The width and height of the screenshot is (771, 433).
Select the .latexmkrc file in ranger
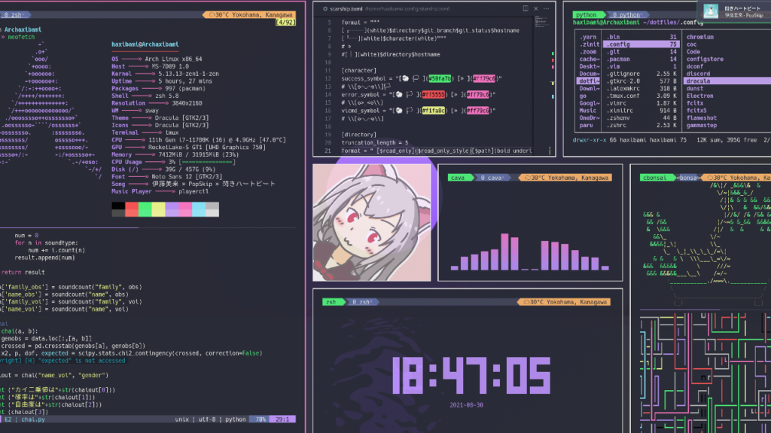coord(641,89)
